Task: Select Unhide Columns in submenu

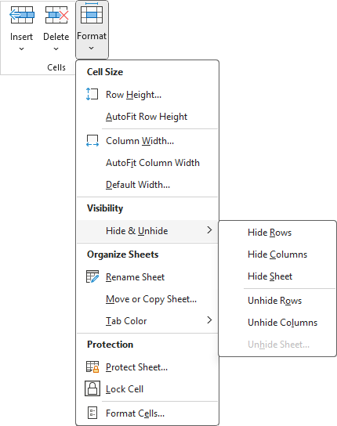Action: click(283, 323)
